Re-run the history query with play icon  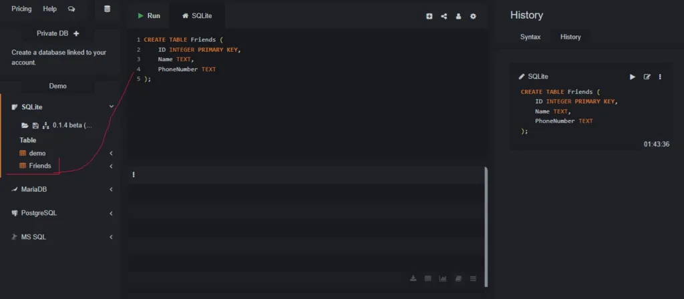tap(633, 77)
